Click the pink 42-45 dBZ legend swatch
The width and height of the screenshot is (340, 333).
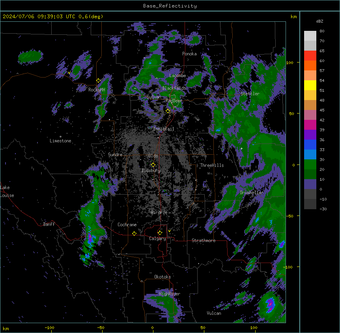tap(310, 115)
